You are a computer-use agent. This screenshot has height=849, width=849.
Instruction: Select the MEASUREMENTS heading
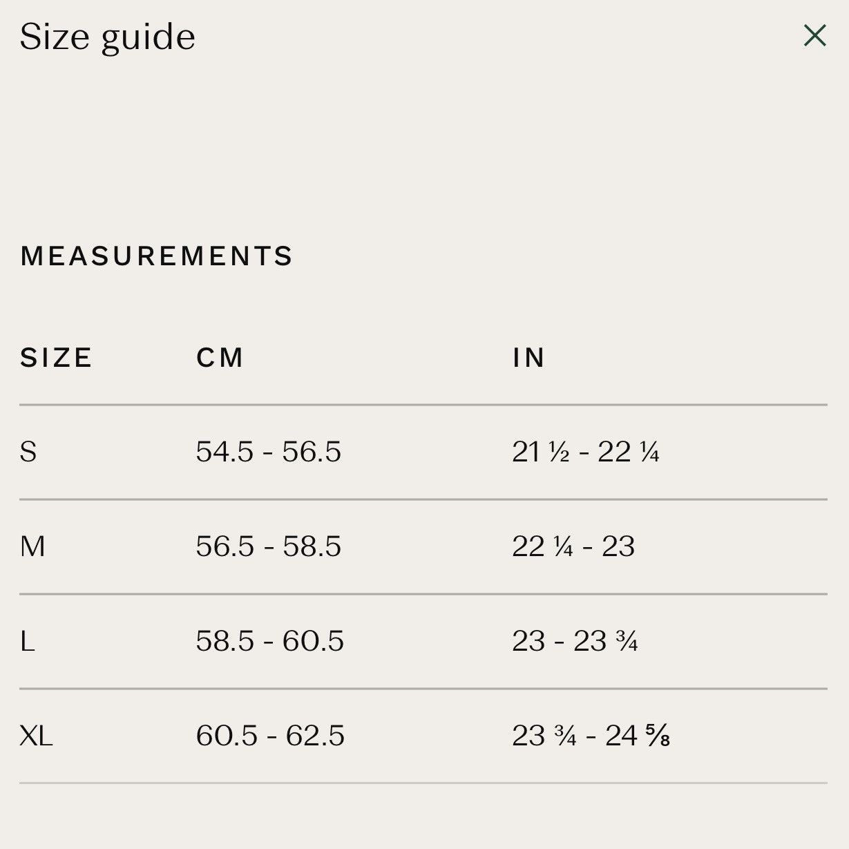tap(157, 256)
